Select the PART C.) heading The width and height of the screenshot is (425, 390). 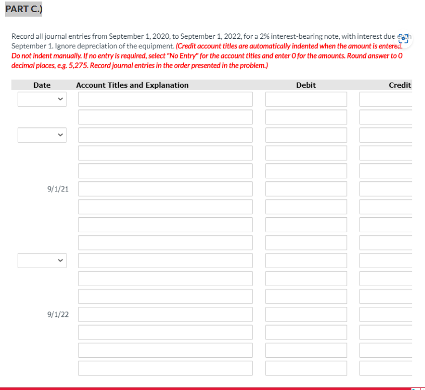click(23, 9)
